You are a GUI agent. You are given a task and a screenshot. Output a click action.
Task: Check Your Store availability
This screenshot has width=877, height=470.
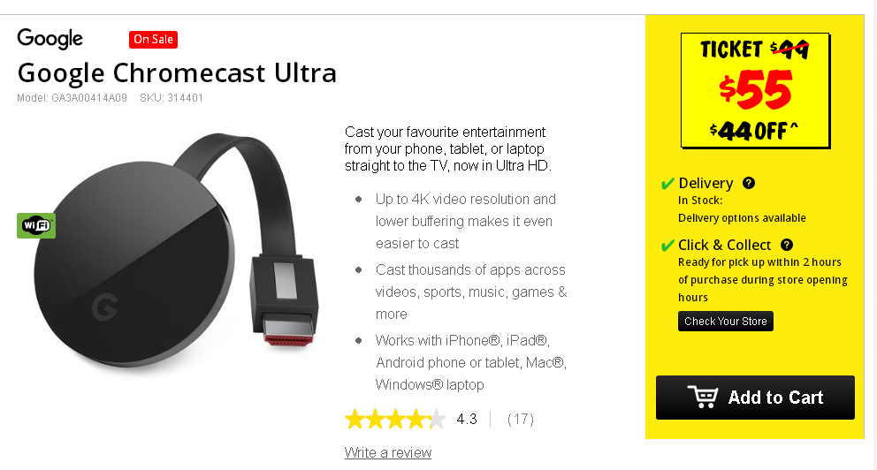726,322
